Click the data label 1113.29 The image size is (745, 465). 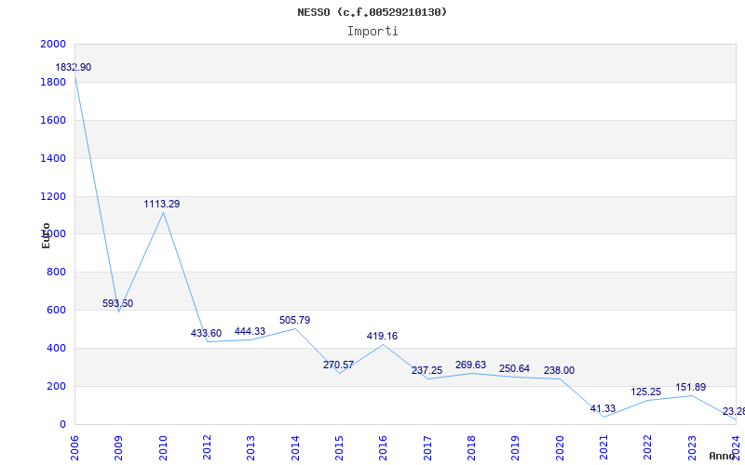tap(162, 204)
